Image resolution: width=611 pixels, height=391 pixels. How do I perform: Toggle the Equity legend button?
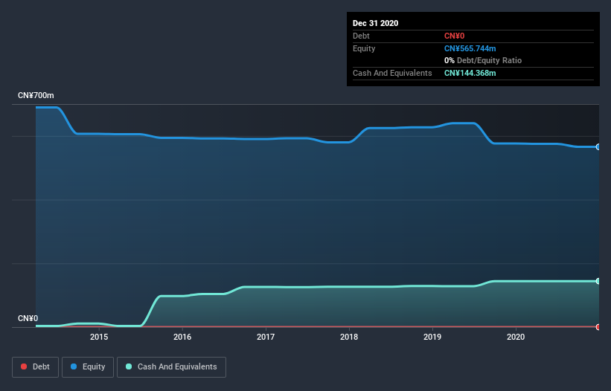click(x=88, y=367)
